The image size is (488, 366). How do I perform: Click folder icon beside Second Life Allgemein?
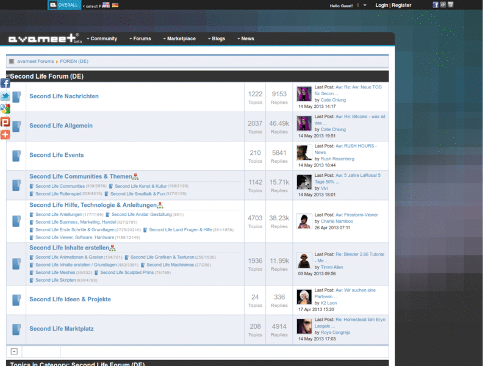point(16,126)
